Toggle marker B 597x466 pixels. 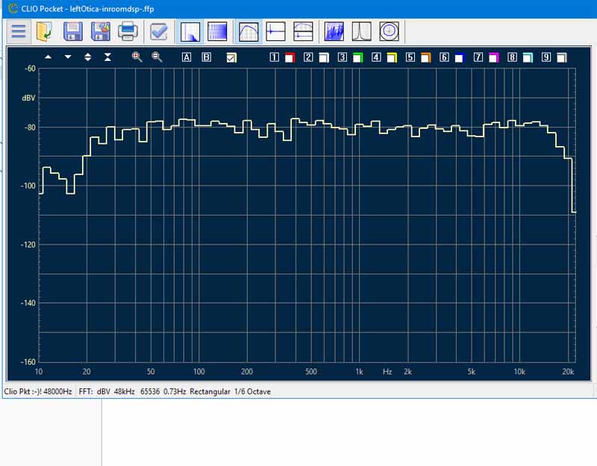click(207, 57)
